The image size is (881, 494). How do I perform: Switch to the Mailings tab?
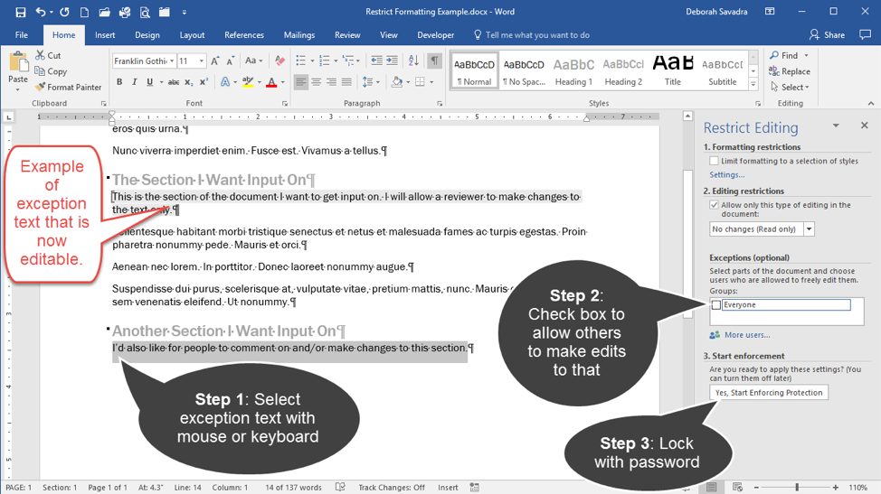click(298, 34)
